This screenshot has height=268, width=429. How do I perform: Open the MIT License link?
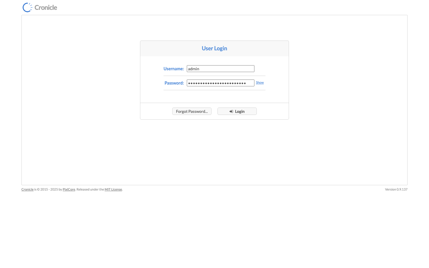pos(113,189)
